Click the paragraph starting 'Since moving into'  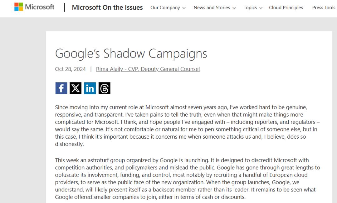[187, 126]
